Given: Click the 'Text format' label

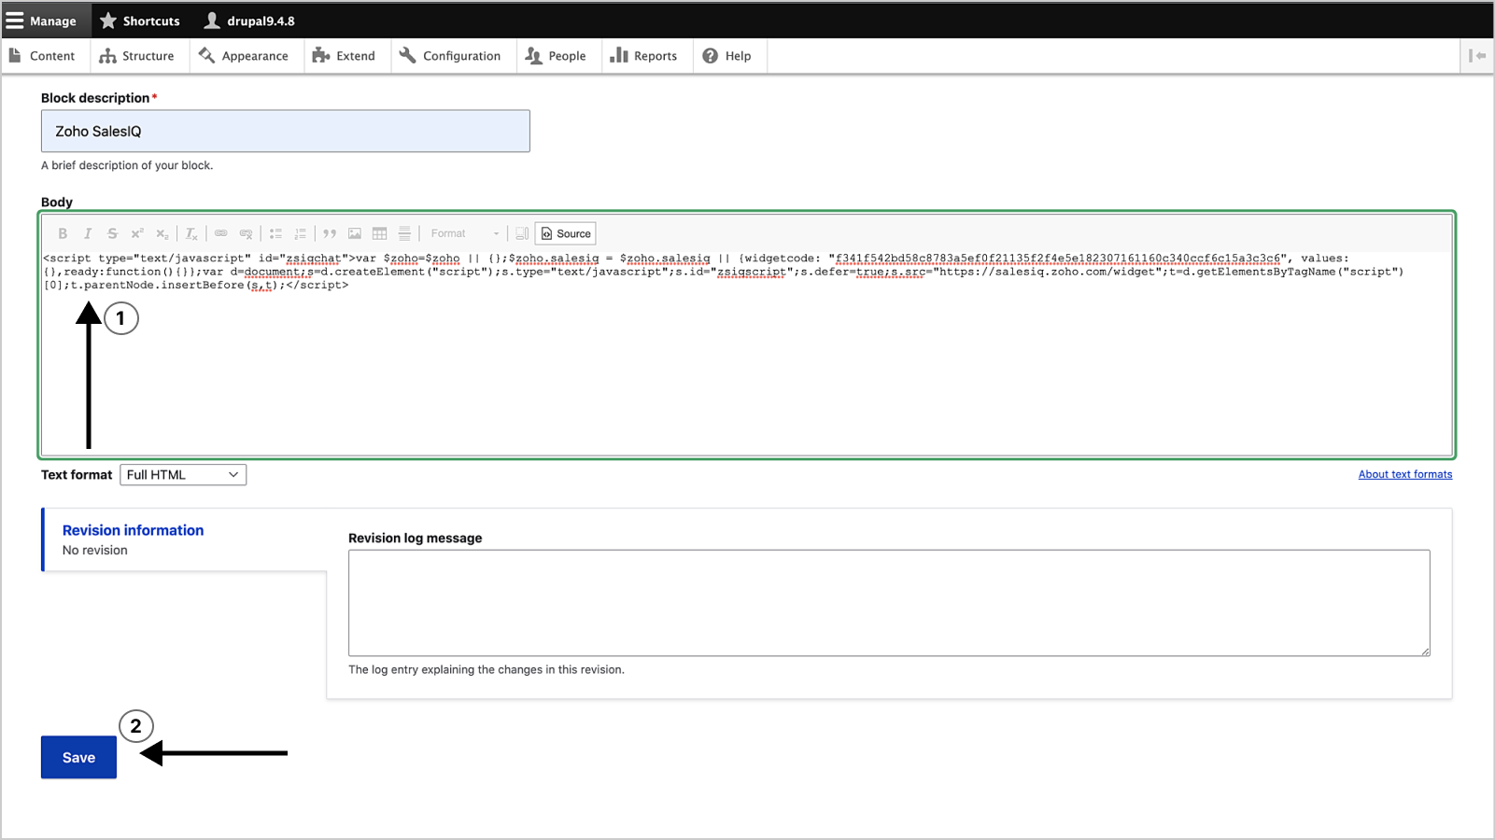Looking at the screenshot, I should click(77, 475).
